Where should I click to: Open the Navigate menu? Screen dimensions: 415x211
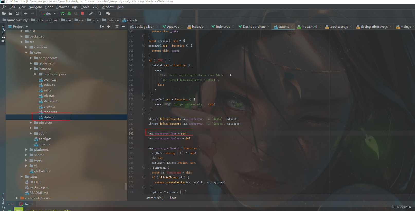(x=35, y=7)
